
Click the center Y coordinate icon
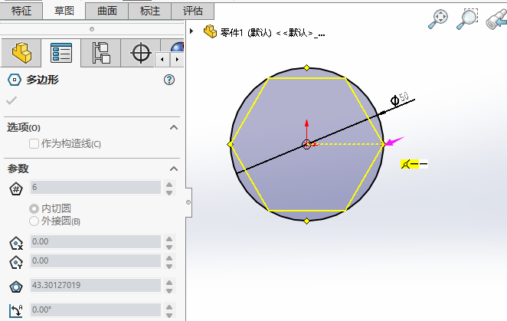[16, 263]
